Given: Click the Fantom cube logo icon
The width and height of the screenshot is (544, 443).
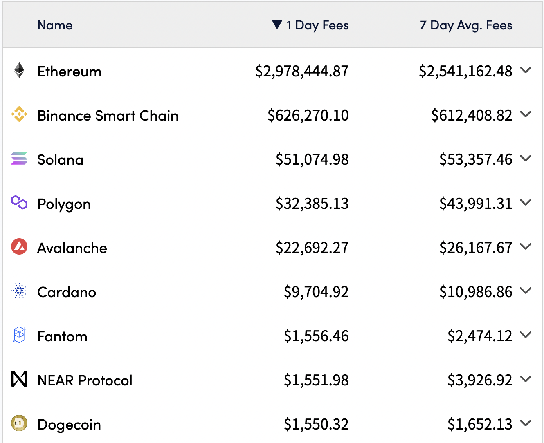Looking at the screenshot, I should pyautogui.click(x=19, y=335).
